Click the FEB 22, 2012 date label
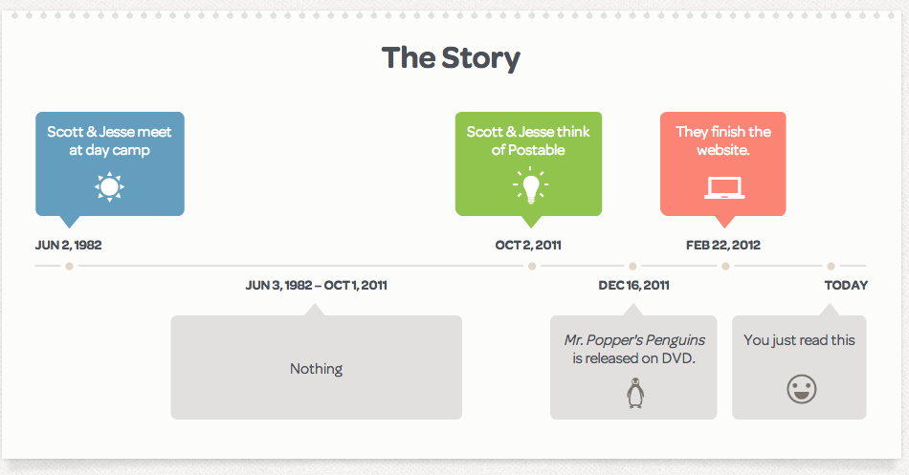This screenshot has height=475, width=909. 722,245
